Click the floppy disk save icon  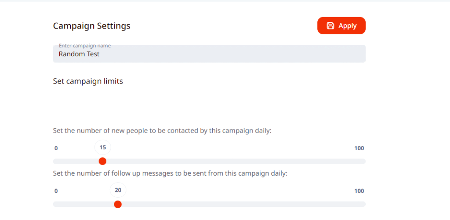330,25
